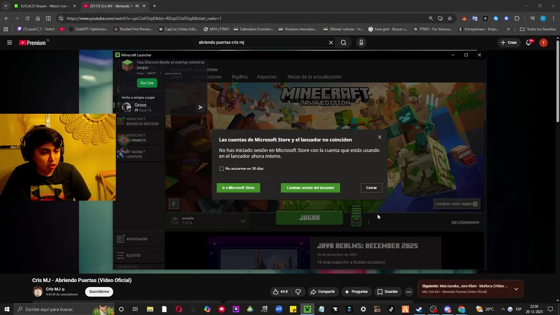The width and height of the screenshot is (560, 315).
Task: Mute the Cris MJ tab via speaker icon
Action: [137, 6]
